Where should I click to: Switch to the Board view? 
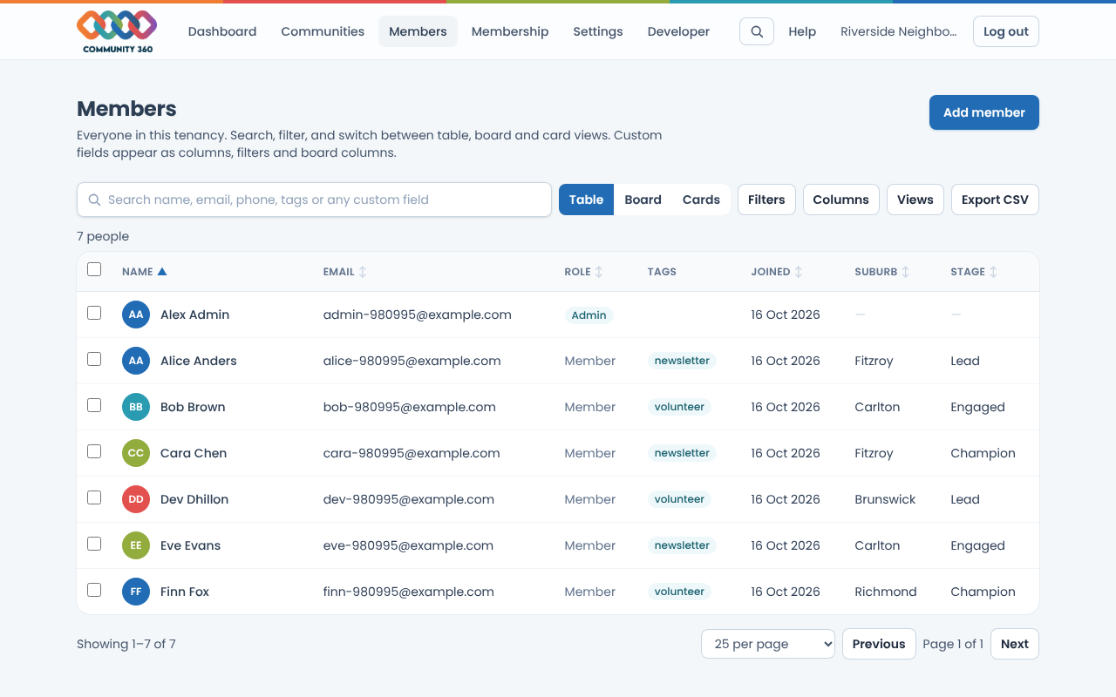(643, 200)
